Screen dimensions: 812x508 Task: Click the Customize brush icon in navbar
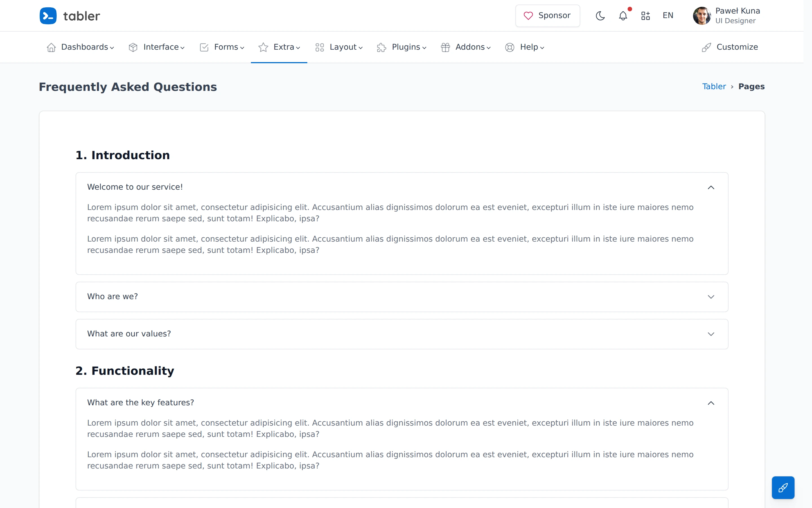[706, 47]
